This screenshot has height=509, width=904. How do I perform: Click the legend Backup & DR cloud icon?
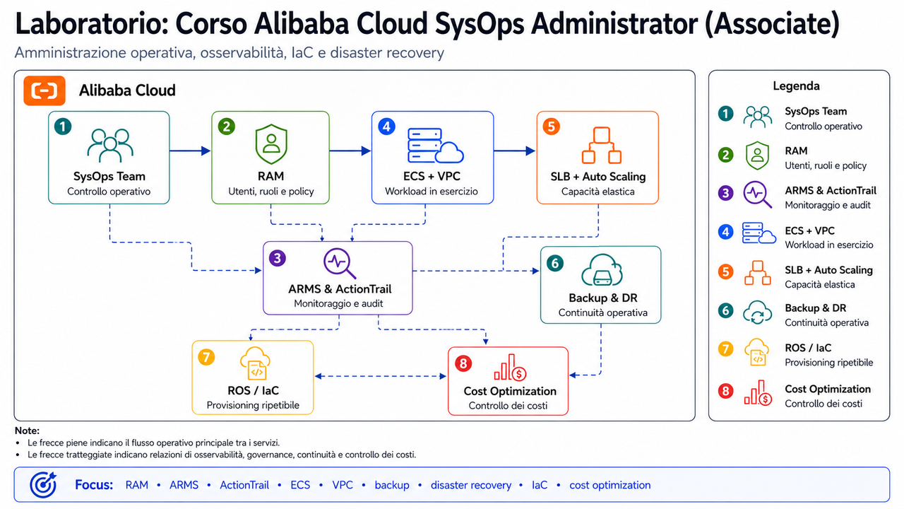(x=758, y=312)
